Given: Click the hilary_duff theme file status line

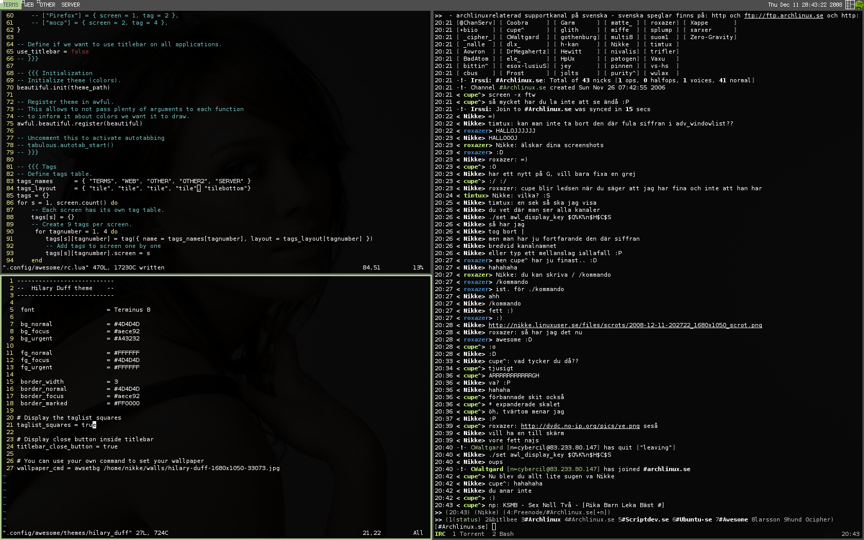Looking at the screenshot, I should 86,533.
